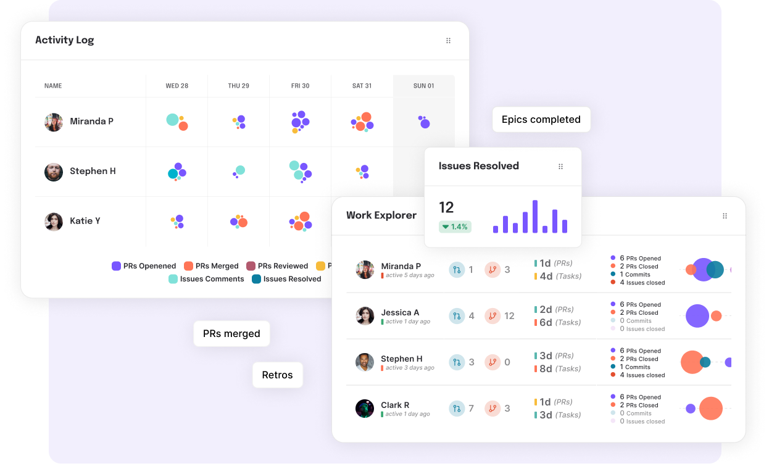Open Miranda P avatar in Work Explorer
Image resolution: width=769 pixels, height=466 pixels.
point(365,270)
